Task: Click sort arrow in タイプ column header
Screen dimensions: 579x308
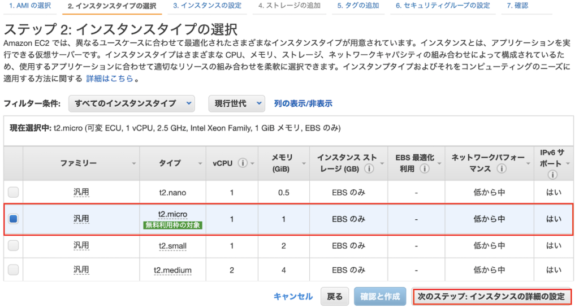Action: point(200,163)
